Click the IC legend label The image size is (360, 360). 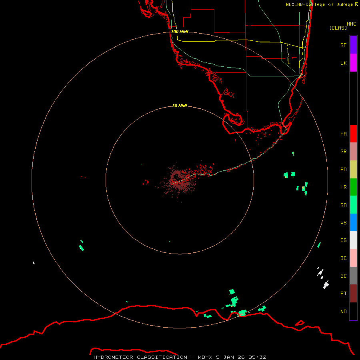tap(343, 258)
